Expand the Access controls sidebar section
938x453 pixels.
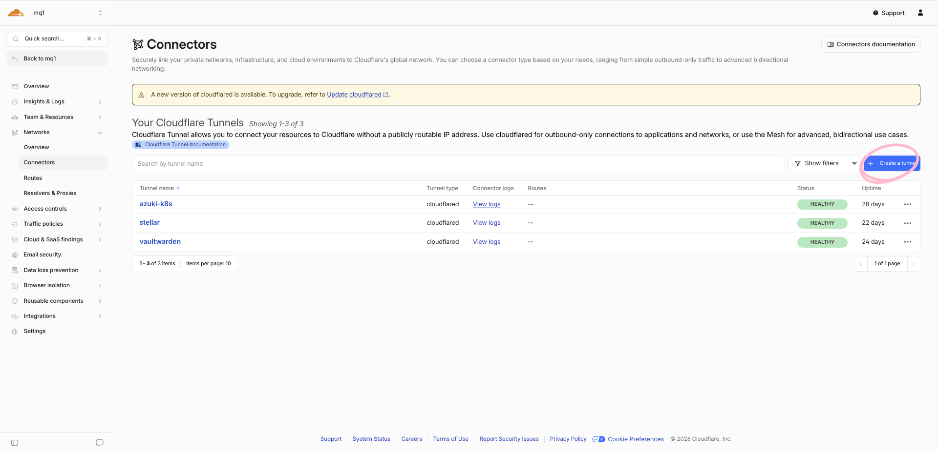pos(100,209)
